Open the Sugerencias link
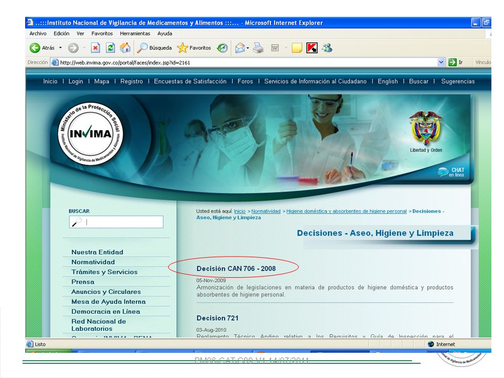504x378 pixels. [458, 81]
